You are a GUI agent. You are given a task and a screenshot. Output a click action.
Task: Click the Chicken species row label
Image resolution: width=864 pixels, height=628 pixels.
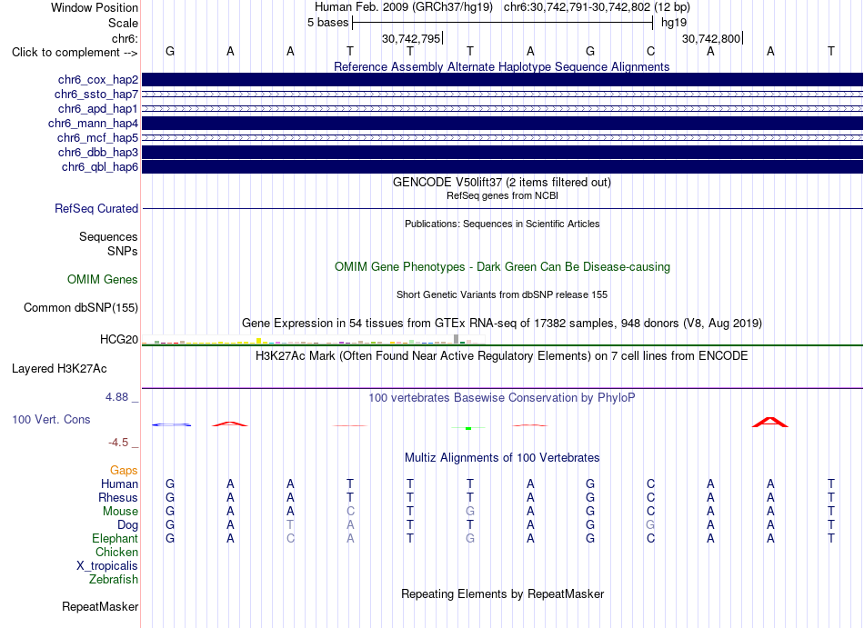pyautogui.click(x=116, y=552)
